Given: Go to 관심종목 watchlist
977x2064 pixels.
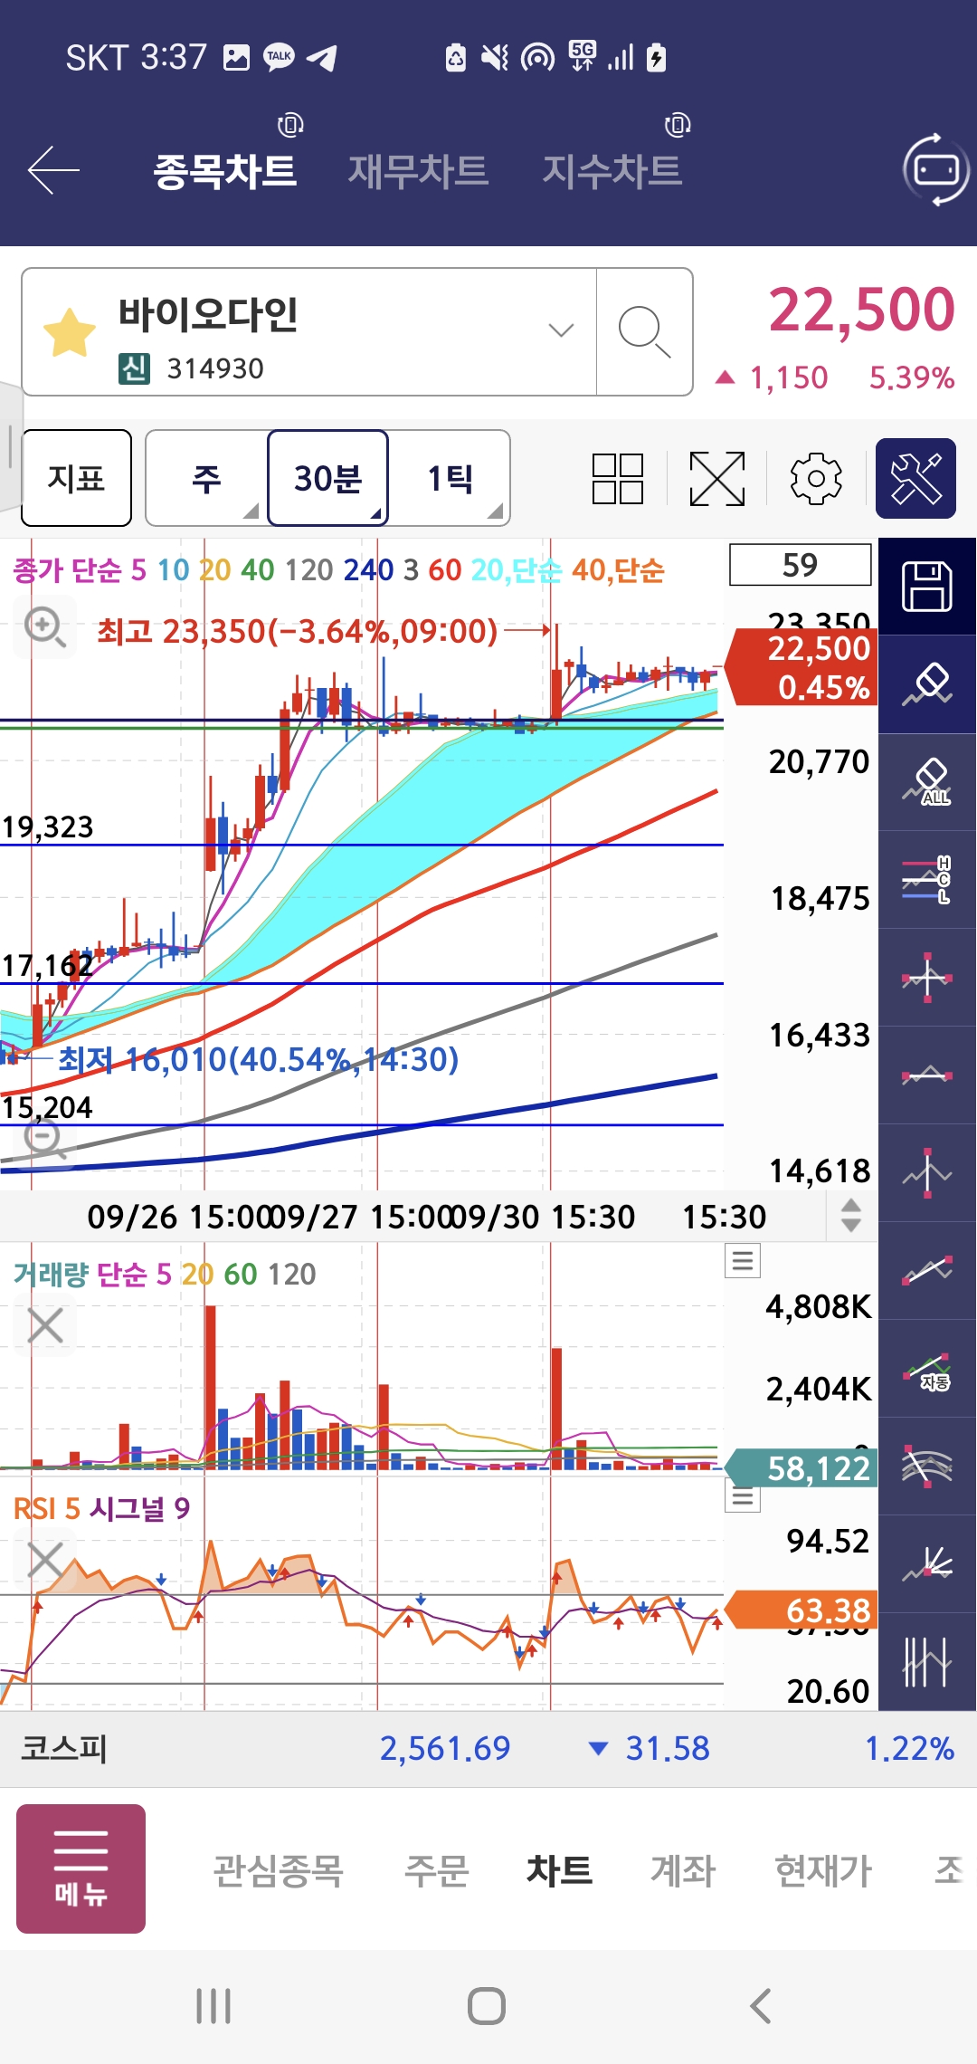Looking at the screenshot, I should click(x=278, y=1870).
